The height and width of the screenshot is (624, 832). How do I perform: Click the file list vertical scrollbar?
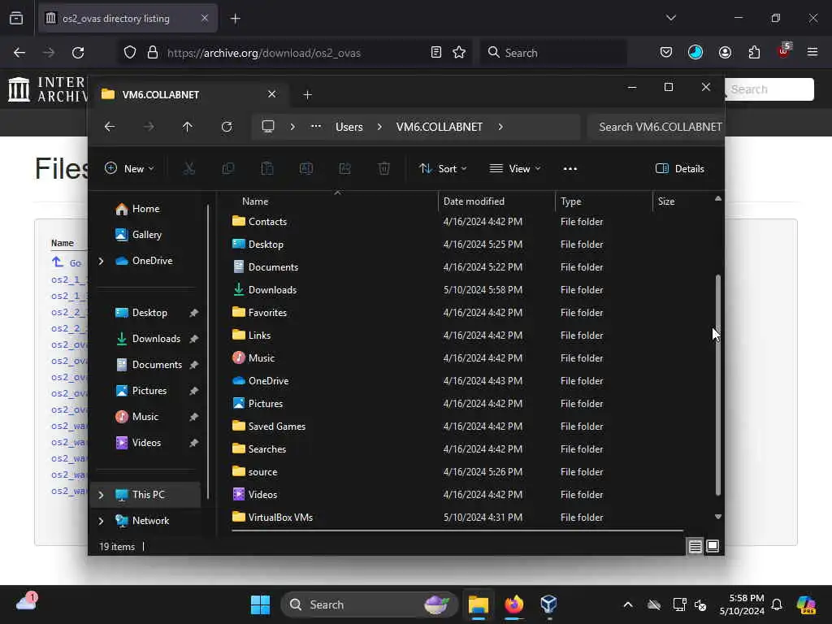coord(718,384)
